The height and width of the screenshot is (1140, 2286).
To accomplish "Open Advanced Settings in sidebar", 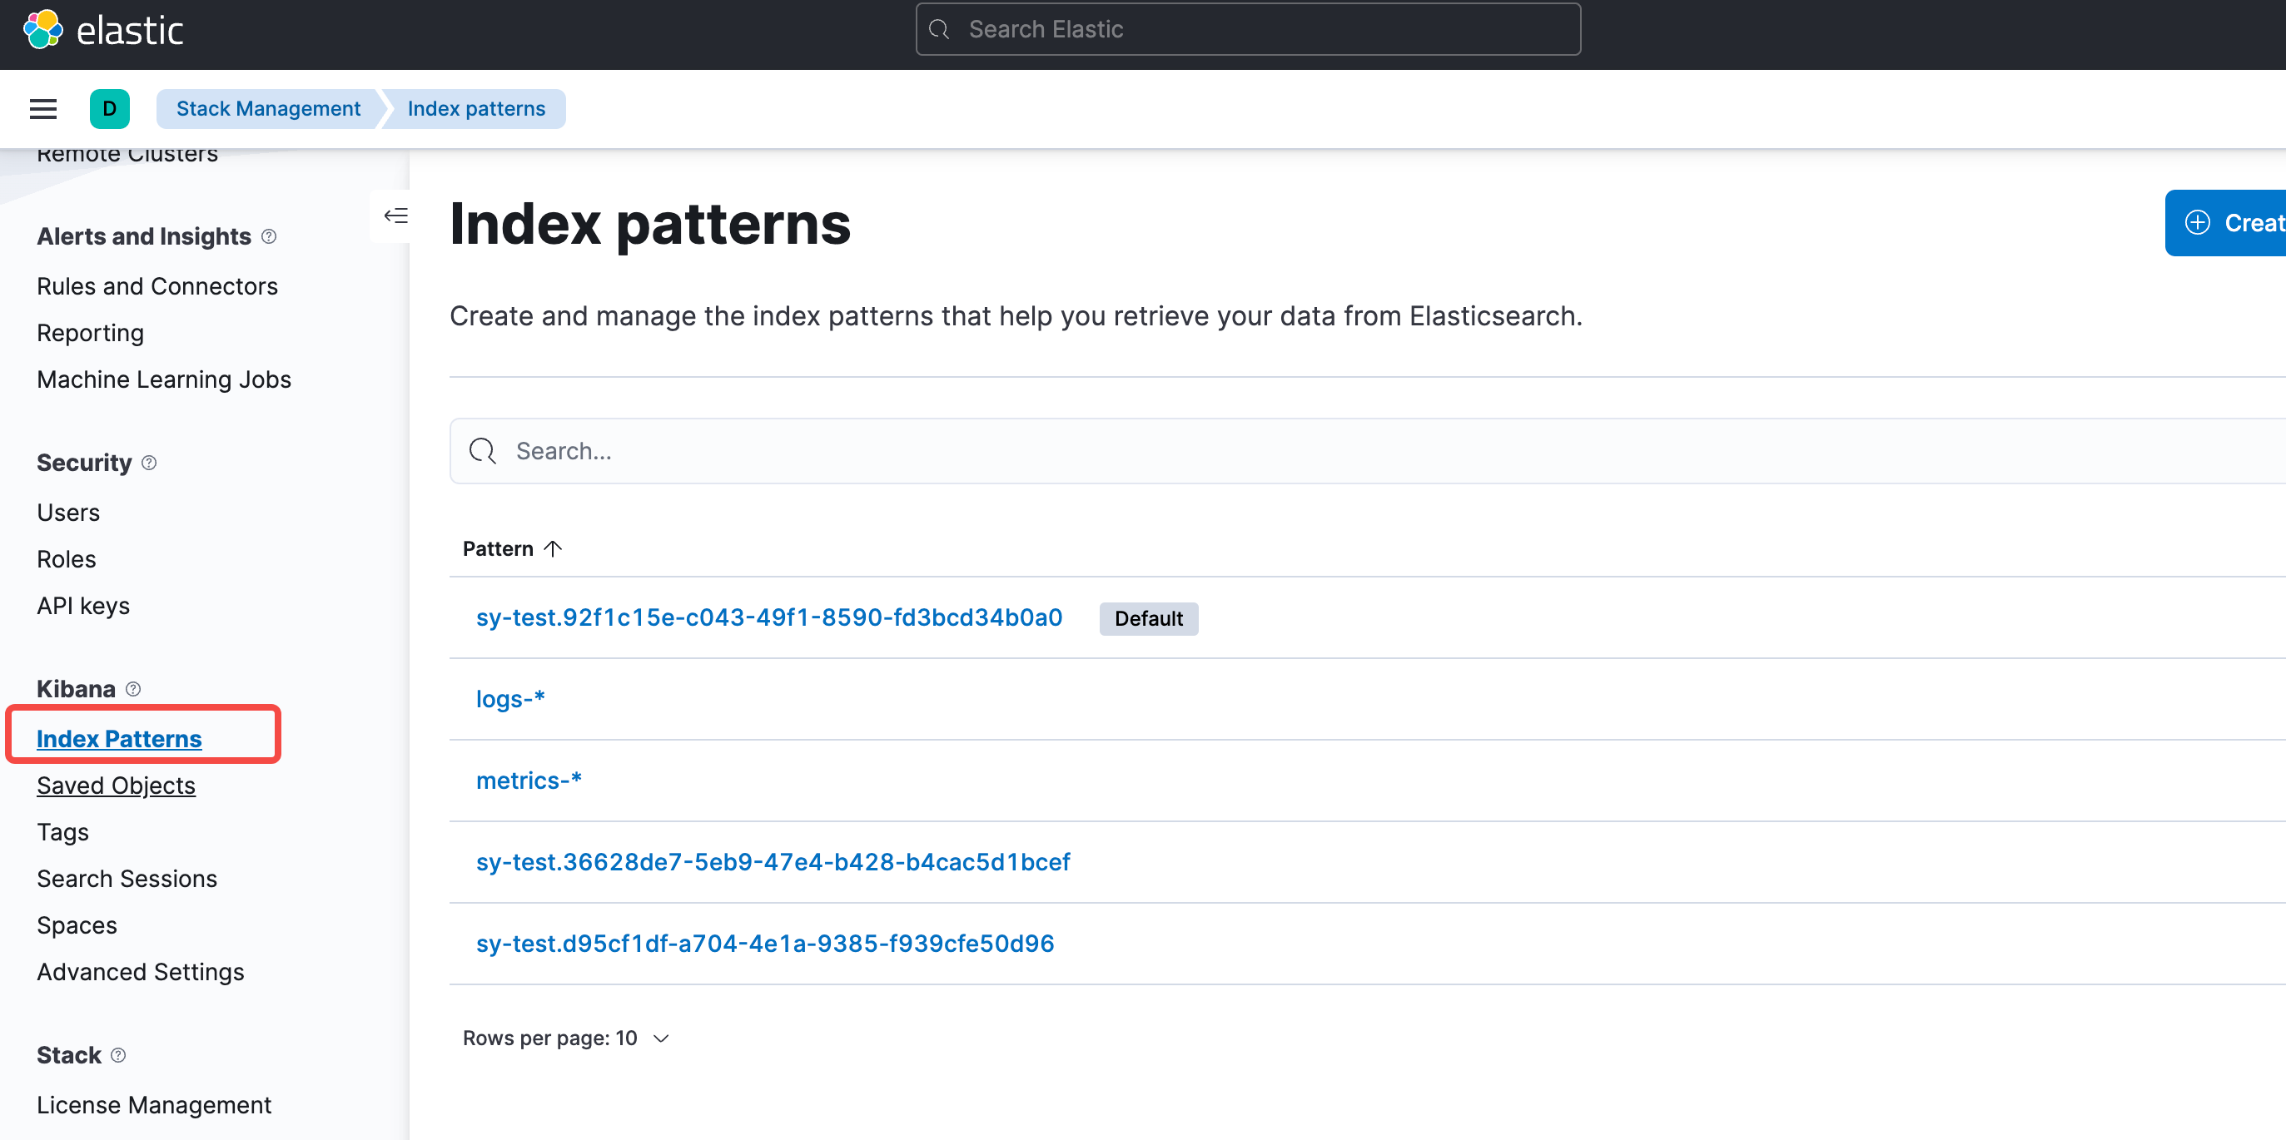I will tap(140, 972).
